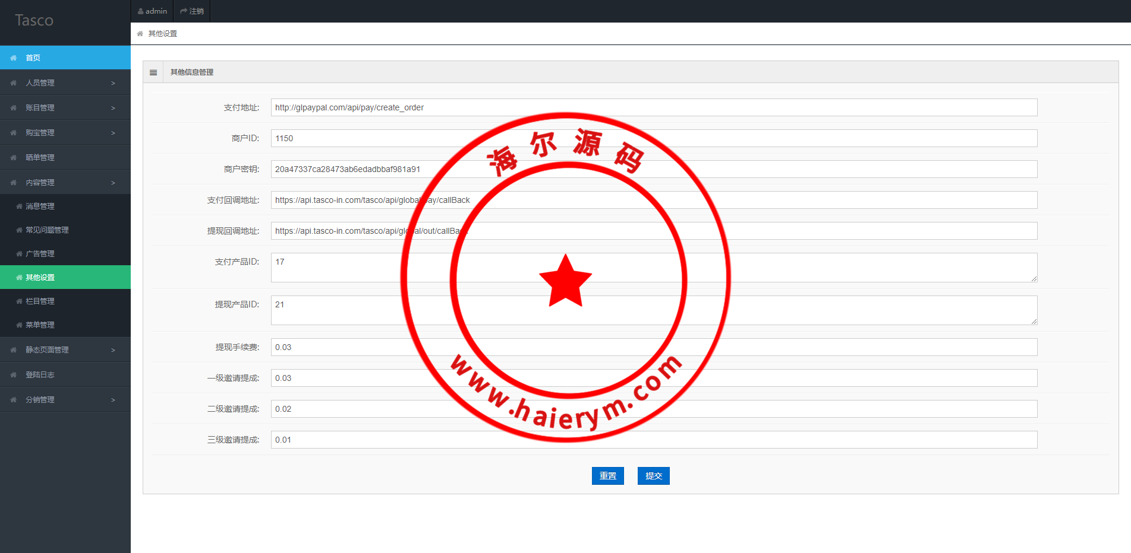
Task: Click the 提交 submit button
Action: pyautogui.click(x=654, y=476)
